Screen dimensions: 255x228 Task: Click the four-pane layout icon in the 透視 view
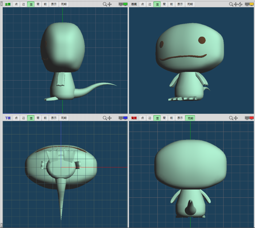click(247, 5)
